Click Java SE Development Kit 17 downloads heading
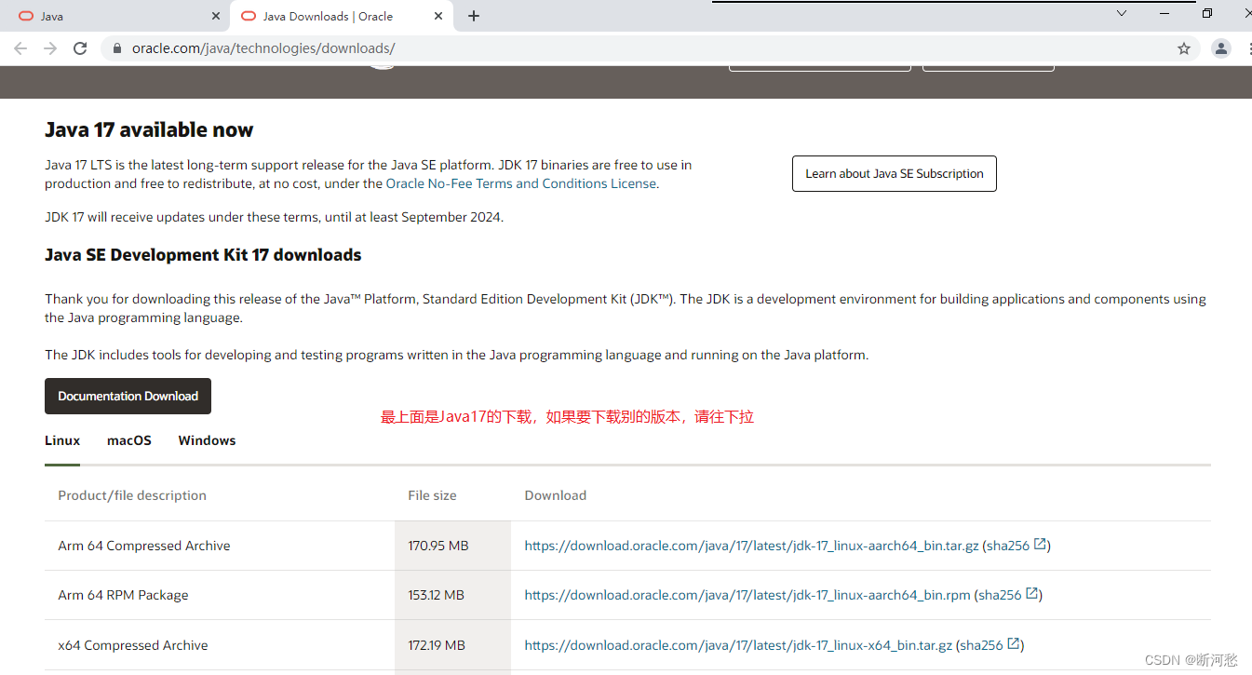The image size is (1252, 675). coord(203,254)
